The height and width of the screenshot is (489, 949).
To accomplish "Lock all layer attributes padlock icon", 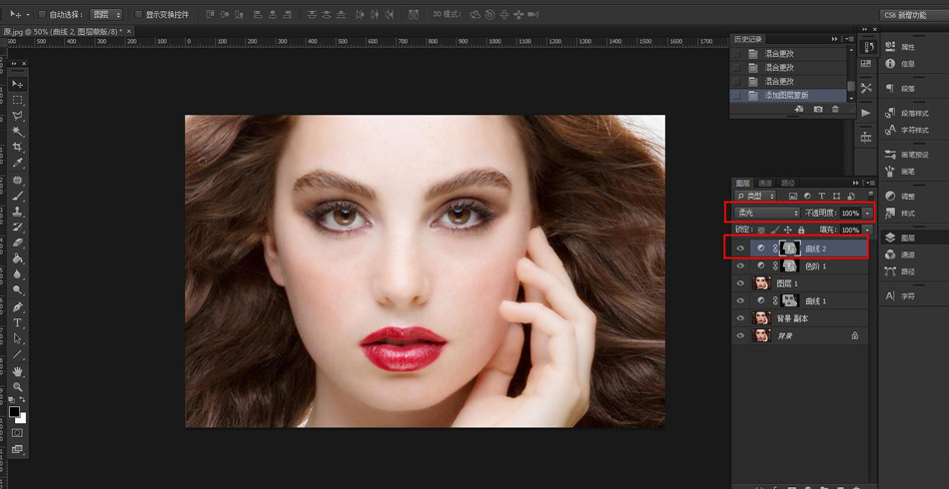I will pos(801,230).
